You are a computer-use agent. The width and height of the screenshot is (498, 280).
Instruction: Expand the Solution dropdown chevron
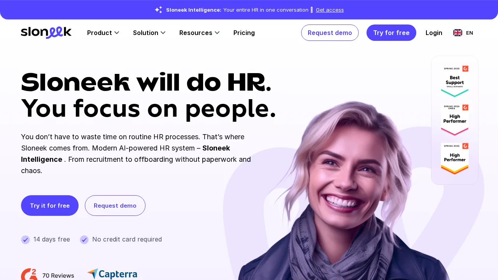(163, 33)
